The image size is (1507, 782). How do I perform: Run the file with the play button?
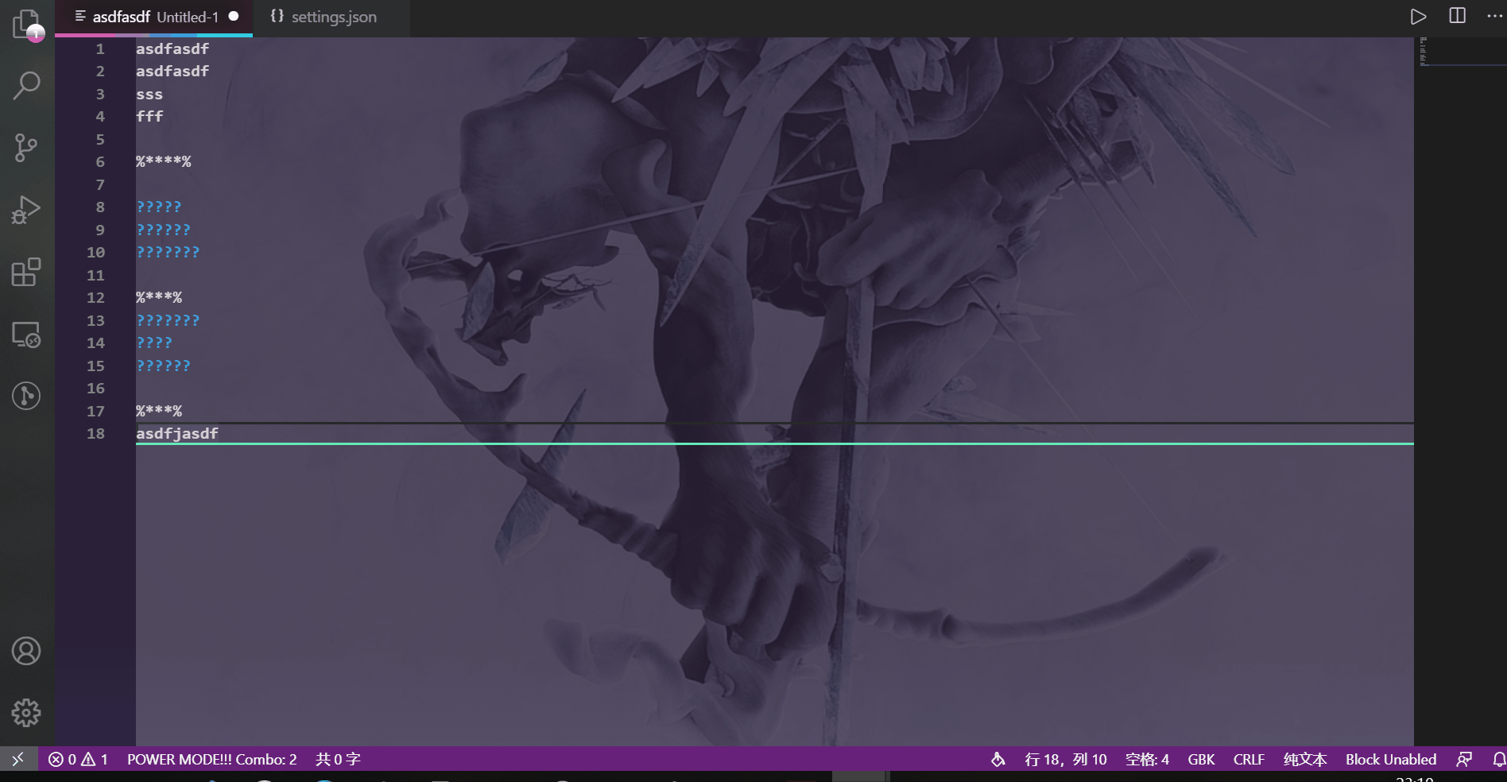point(1418,15)
